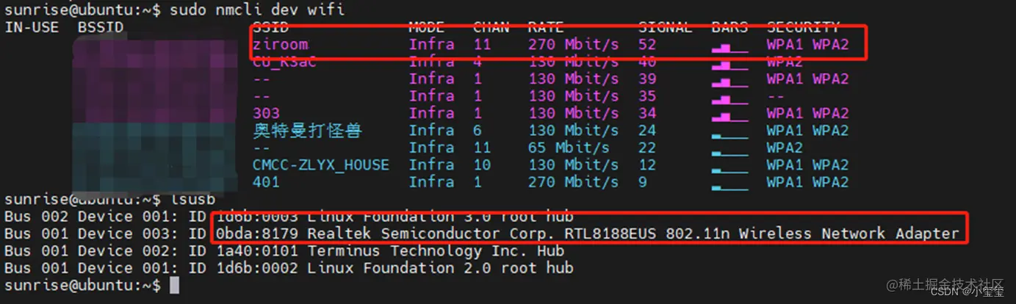Click the "270 Mbit/s" rate in ziroom row
This screenshot has height=304, width=1016.
pyautogui.click(x=573, y=44)
